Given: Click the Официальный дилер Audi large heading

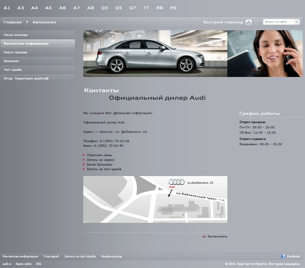Looking at the screenshot, I should 157,98.
